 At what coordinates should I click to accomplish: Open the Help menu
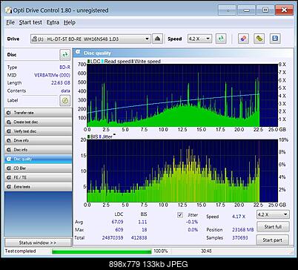point(70,22)
